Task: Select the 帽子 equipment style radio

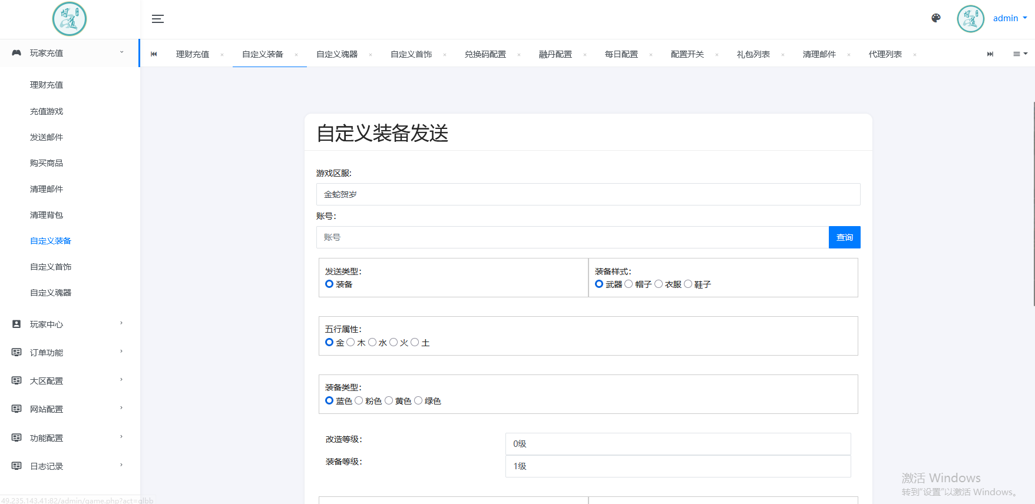Action: pos(629,284)
